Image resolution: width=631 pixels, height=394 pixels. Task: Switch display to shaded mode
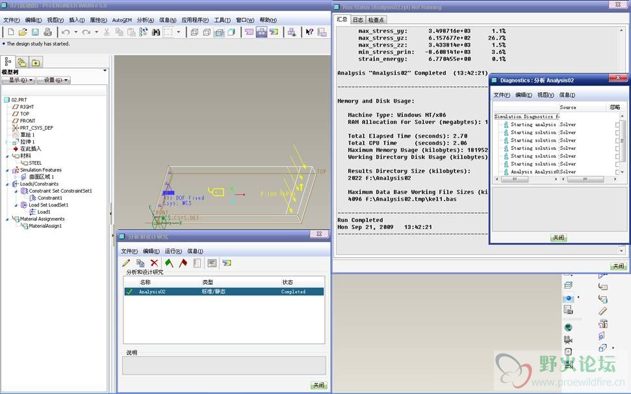click(231, 32)
